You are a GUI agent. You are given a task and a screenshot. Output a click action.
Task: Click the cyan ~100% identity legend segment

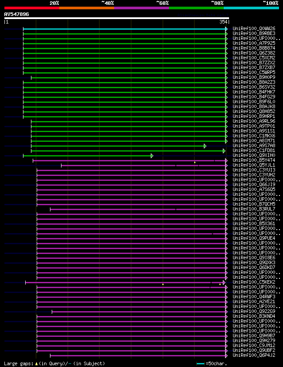tap(252, 8)
